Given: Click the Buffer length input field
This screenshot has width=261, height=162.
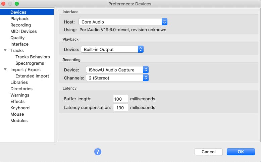Looking at the screenshot, I should [120, 99].
